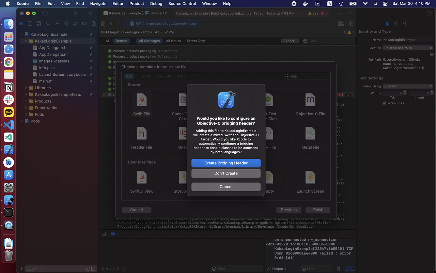
Task: Open the Source Control navigator
Action: click(30, 24)
